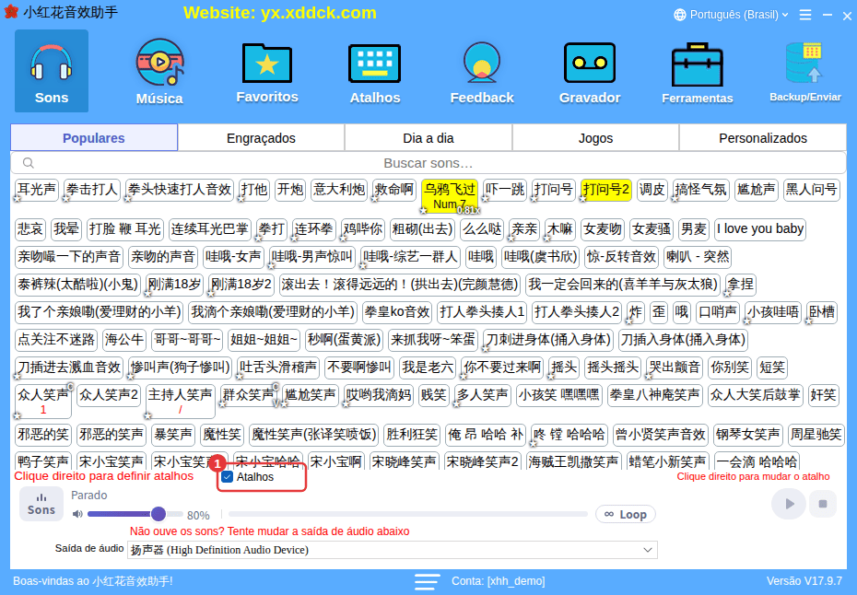Switch to the Jogos tab
The image size is (857, 595).
coord(595,137)
